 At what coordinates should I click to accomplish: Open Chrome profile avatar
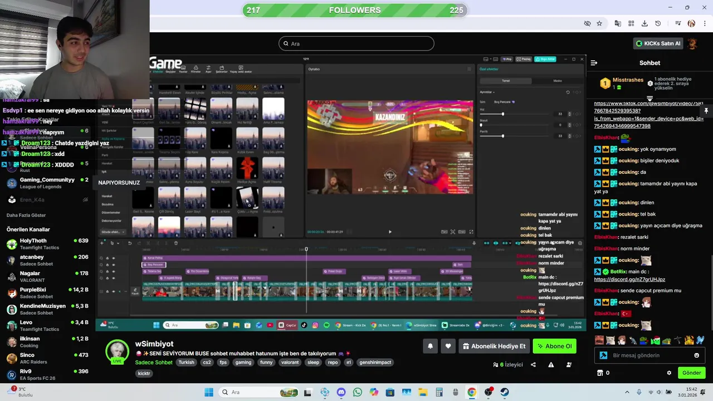pos(691,23)
